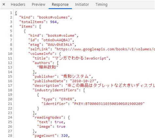The width and height of the screenshot is (155, 138).
Task: Click the "identifier" key on line 21
Action: click(x=55, y=104)
